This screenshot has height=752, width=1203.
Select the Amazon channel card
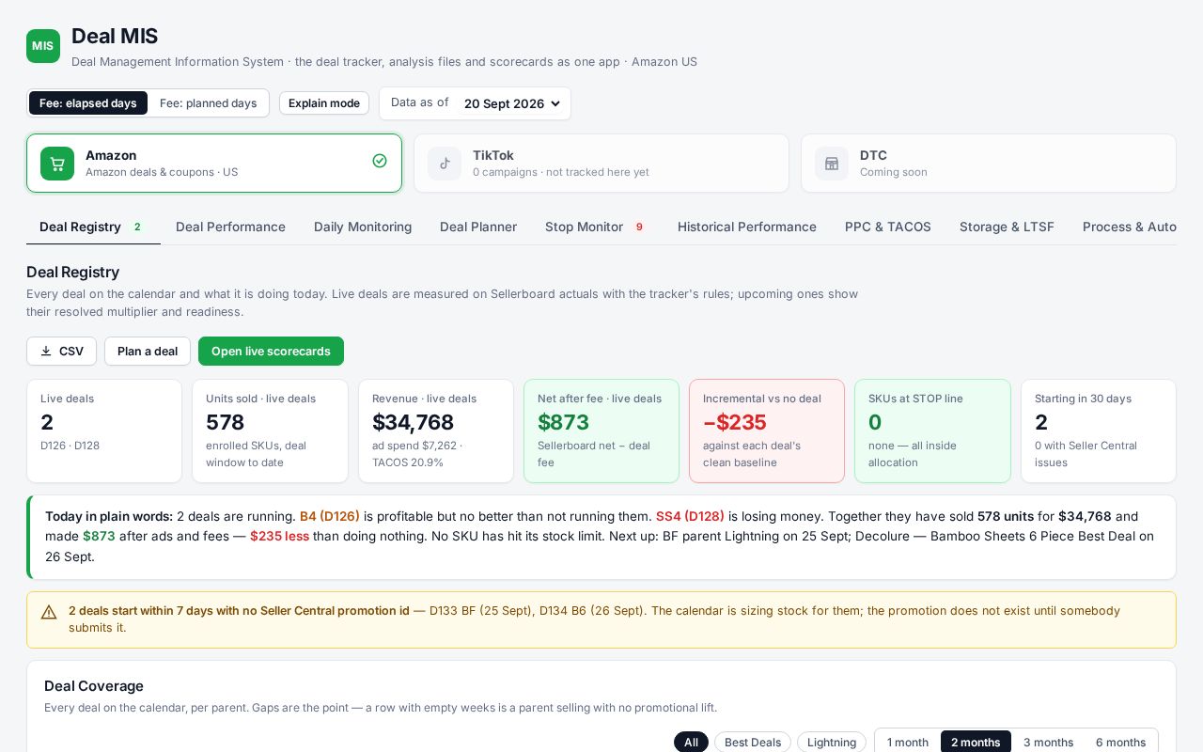coord(214,164)
